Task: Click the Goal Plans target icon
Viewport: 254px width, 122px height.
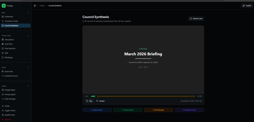Action: pos(3,44)
